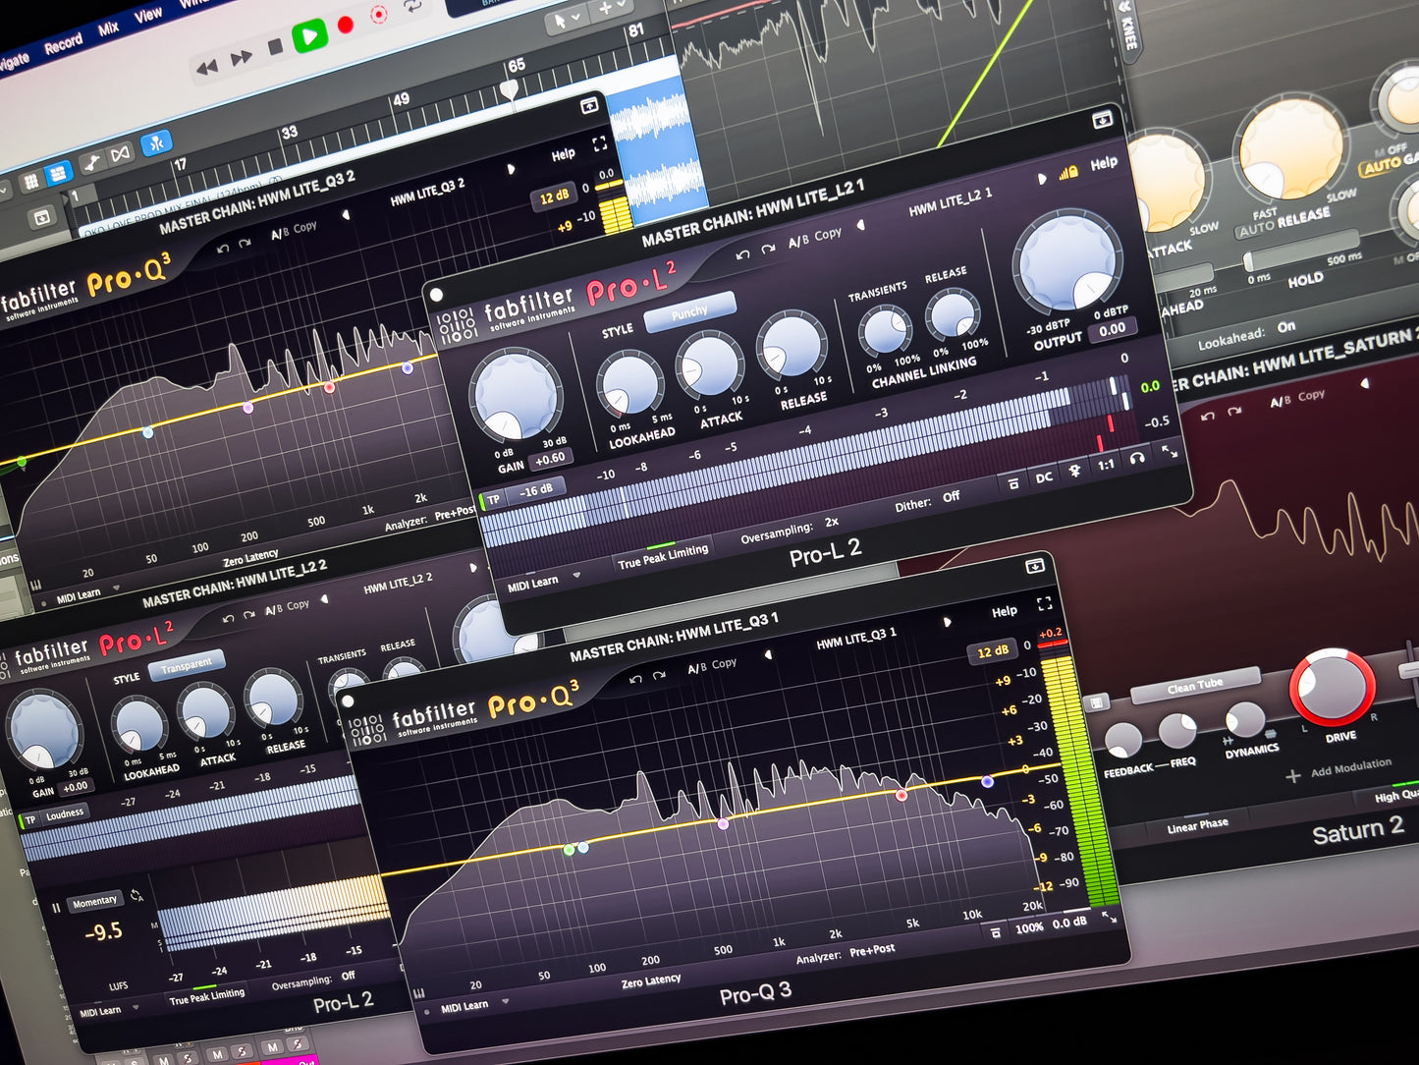
Task: Open the Mix menu in menu bar
Action: pyautogui.click(x=108, y=28)
